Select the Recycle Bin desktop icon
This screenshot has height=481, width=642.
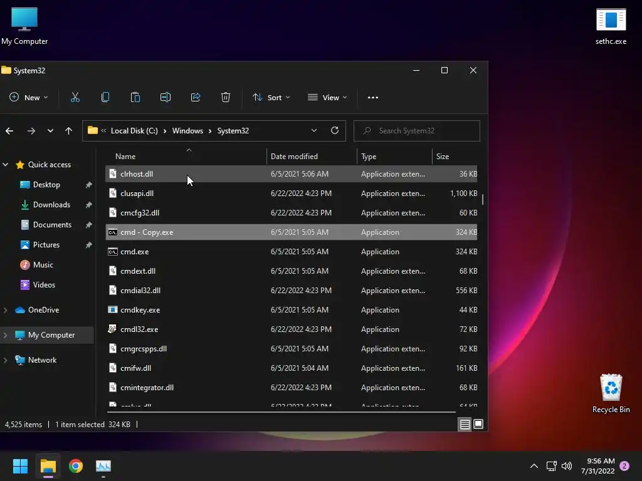(x=611, y=393)
